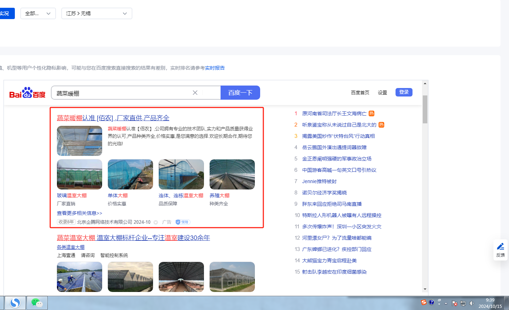Open the 全部... dropdown
Viewport: 509px width, 310px height.
[x=38, y=13]
